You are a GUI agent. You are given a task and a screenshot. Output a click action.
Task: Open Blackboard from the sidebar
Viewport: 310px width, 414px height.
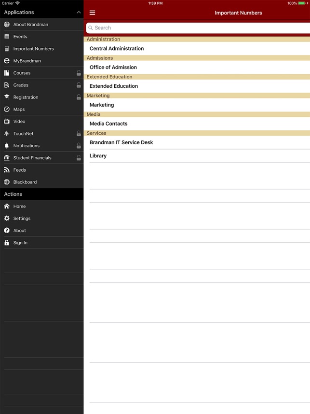[x=25, y=182]
